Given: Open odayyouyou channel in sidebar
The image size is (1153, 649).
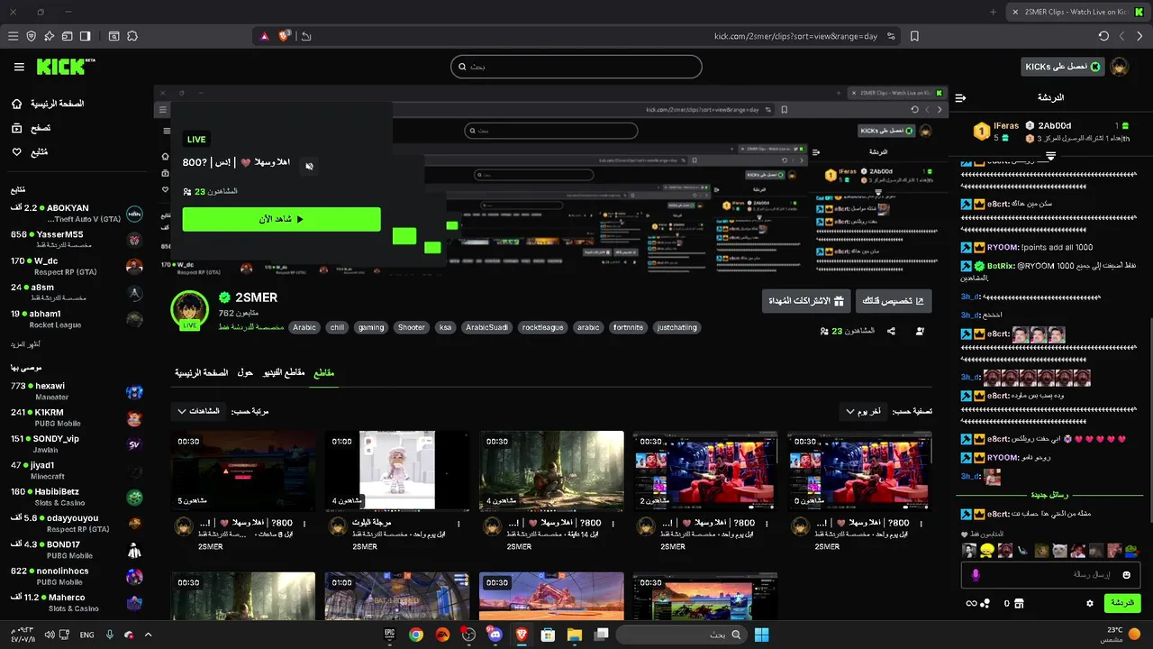Looking at the screenshot, I should click(x=77, y=524).
